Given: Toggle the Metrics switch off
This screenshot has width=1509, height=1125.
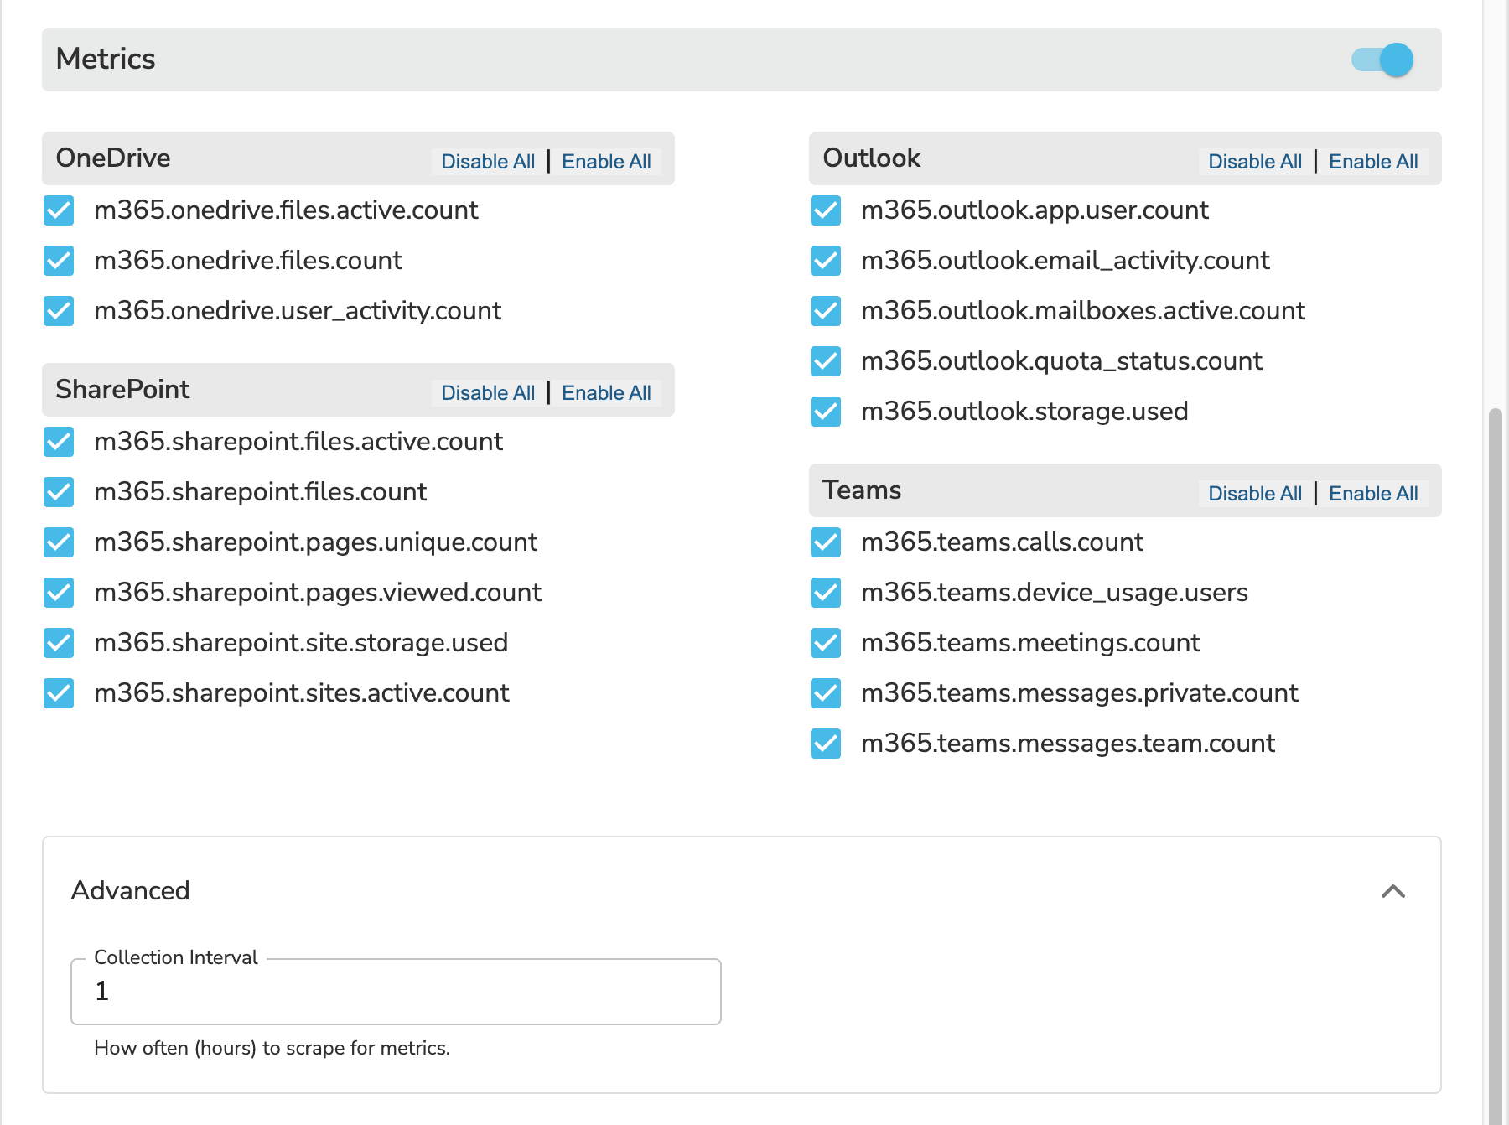Looking at the screenshot, I should pyautogui.click(x=1382, y=60).
